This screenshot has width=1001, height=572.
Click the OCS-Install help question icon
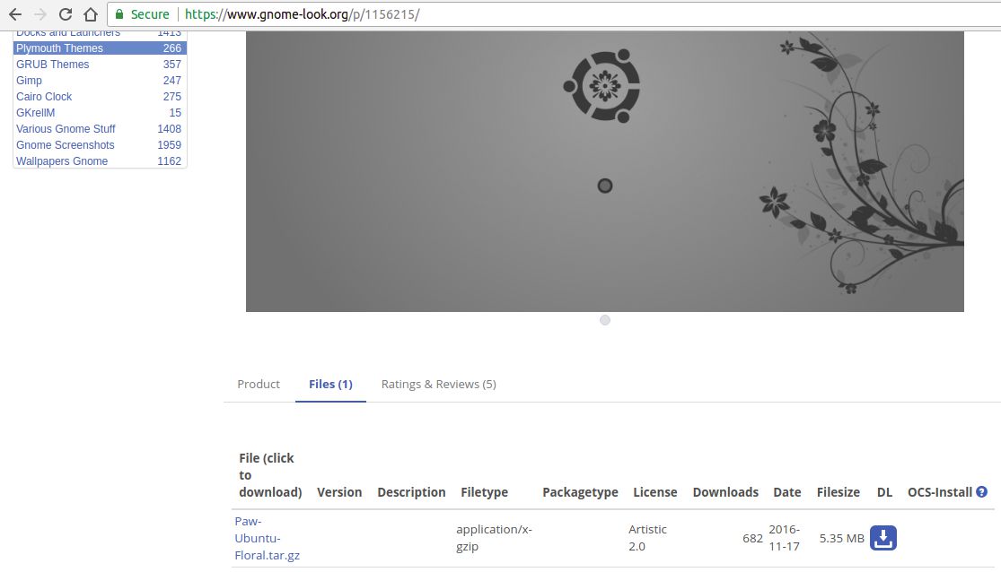[981, 492]
